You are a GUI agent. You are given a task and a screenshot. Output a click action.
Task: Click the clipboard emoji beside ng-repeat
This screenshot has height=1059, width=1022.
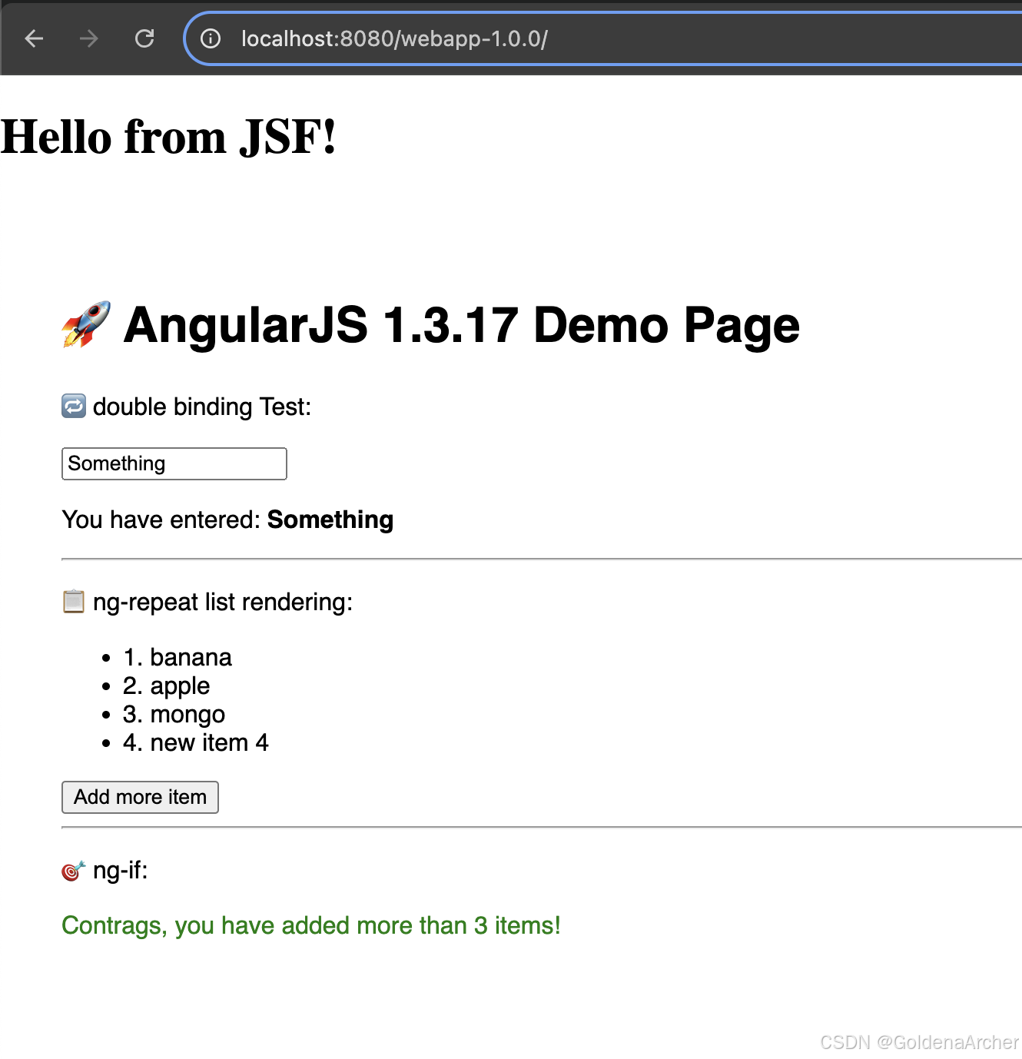click(74, 601)
